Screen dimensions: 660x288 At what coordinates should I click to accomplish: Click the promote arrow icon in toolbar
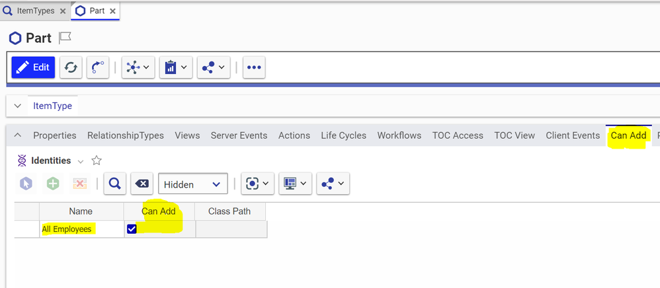98,67
